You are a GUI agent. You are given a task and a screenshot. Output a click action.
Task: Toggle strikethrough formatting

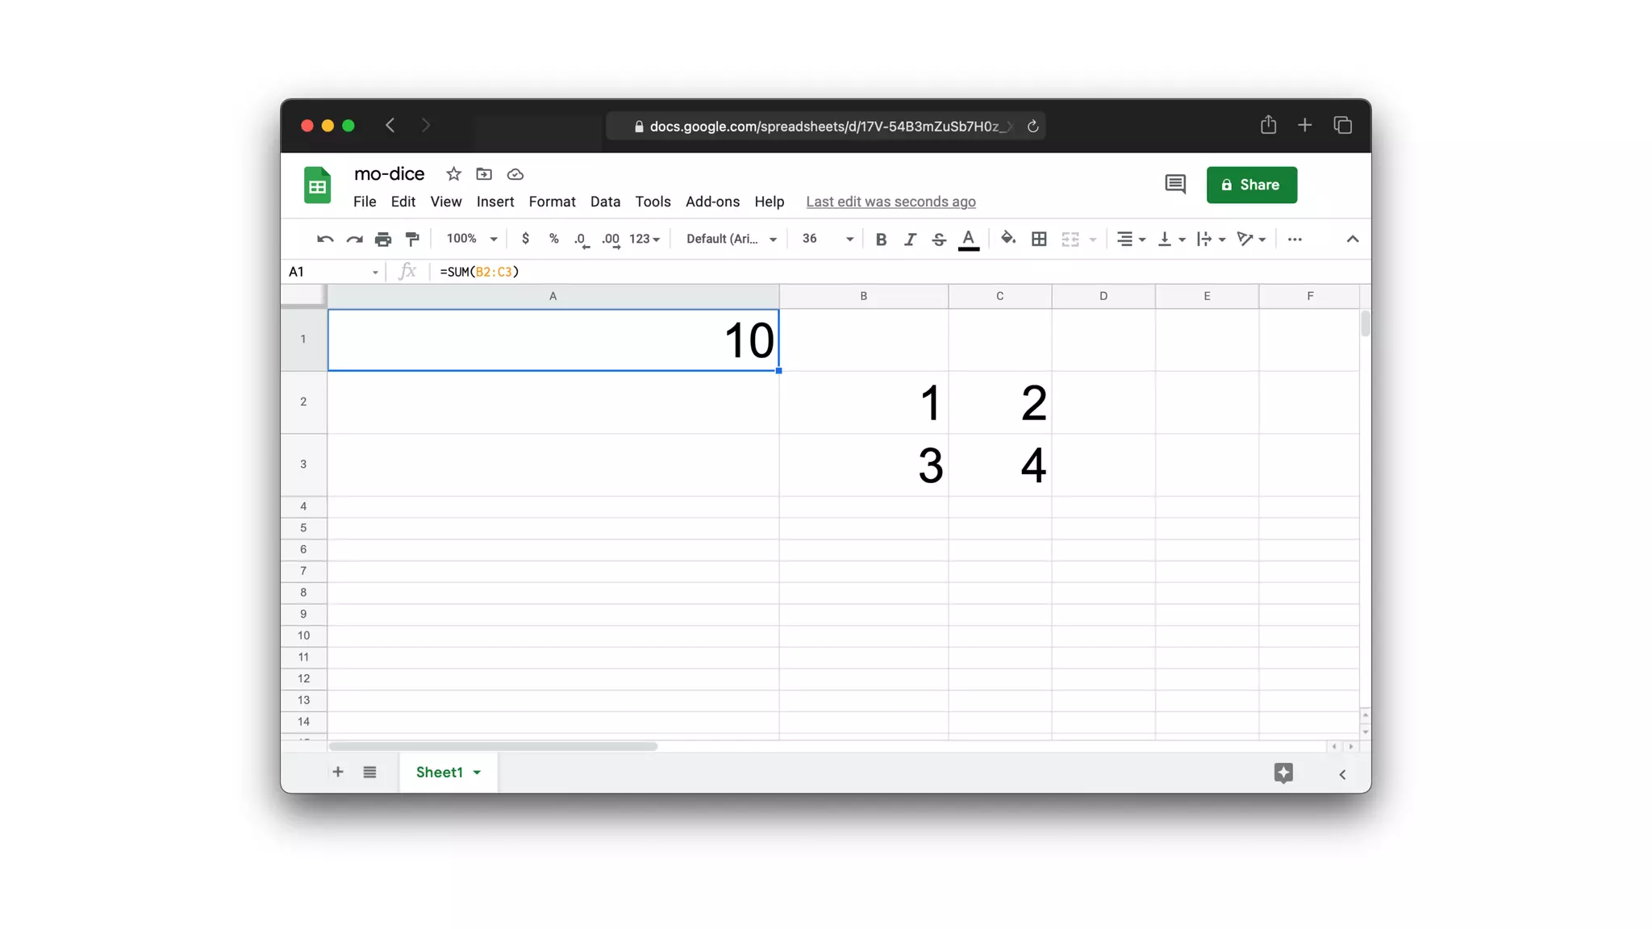pyautogui.click(x=939, y=239)
